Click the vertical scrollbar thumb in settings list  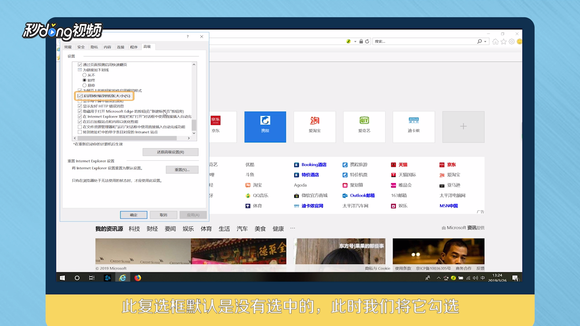(194, 125)
